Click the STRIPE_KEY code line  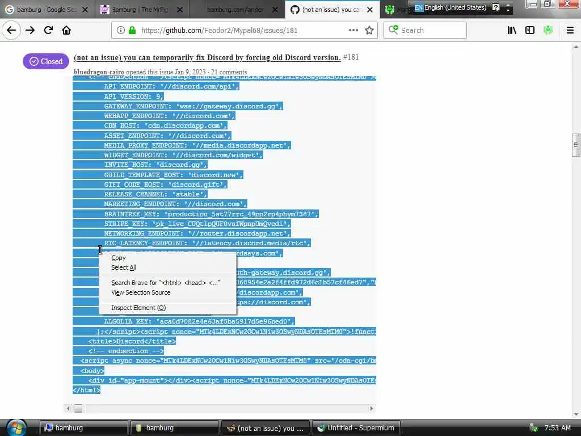coord(197,224)
